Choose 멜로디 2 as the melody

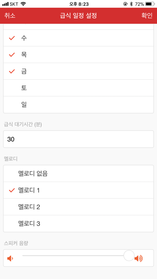(78, 207)
